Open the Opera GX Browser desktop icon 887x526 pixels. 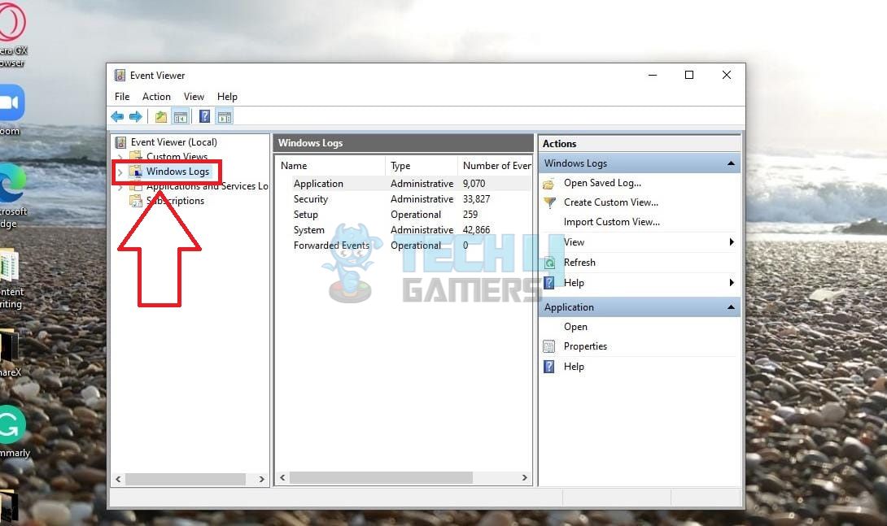11,23
